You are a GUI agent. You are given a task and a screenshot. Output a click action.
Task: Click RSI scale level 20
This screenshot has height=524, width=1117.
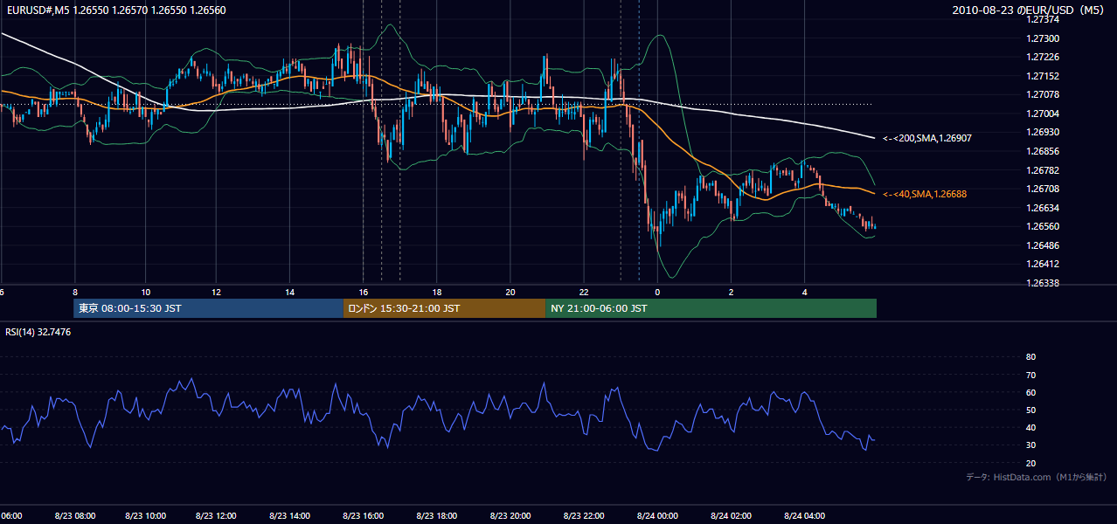click(1030, 464)
